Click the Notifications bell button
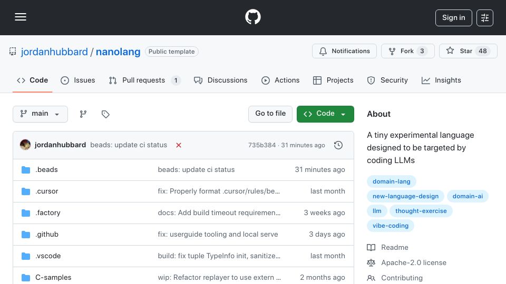This screenshot has width=506, height=284. point(344,51)
